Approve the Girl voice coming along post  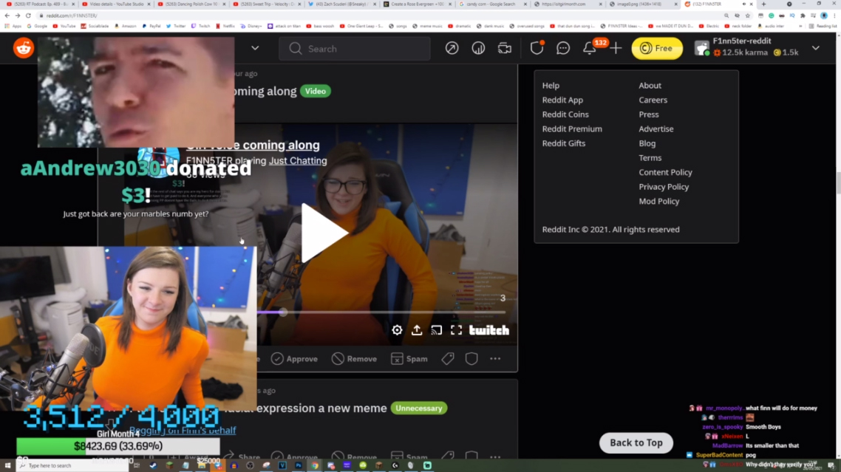294,359
